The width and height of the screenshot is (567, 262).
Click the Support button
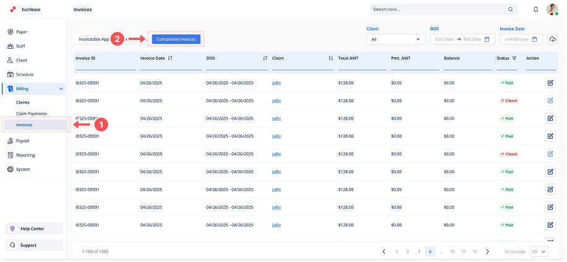(x=34, y=245)
